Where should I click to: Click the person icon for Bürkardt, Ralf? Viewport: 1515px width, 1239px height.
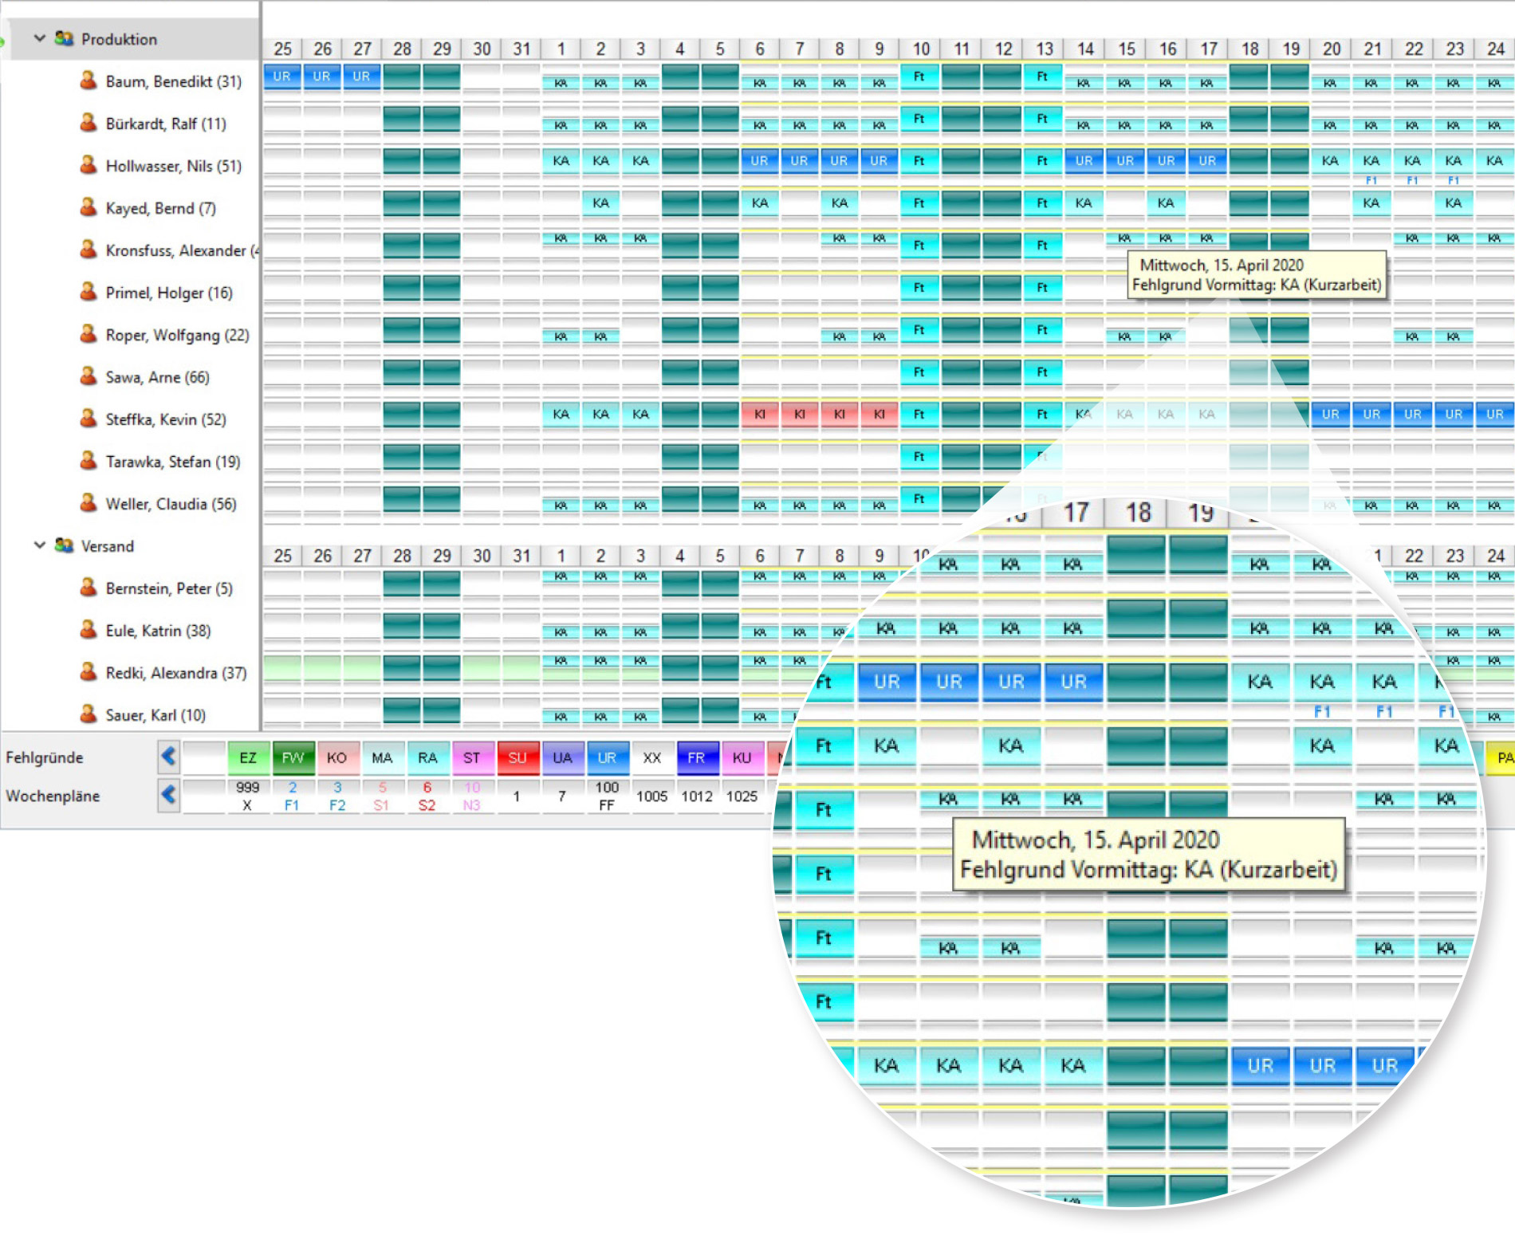pyautogui.click(x=89, y=123)
